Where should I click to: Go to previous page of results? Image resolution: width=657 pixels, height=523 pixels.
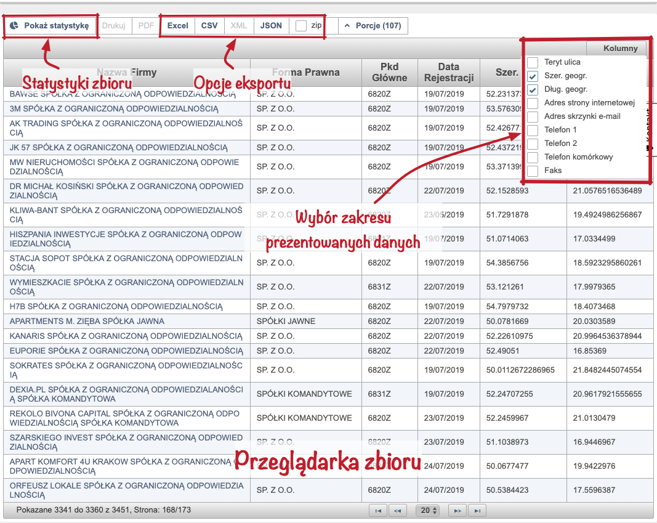398,510
